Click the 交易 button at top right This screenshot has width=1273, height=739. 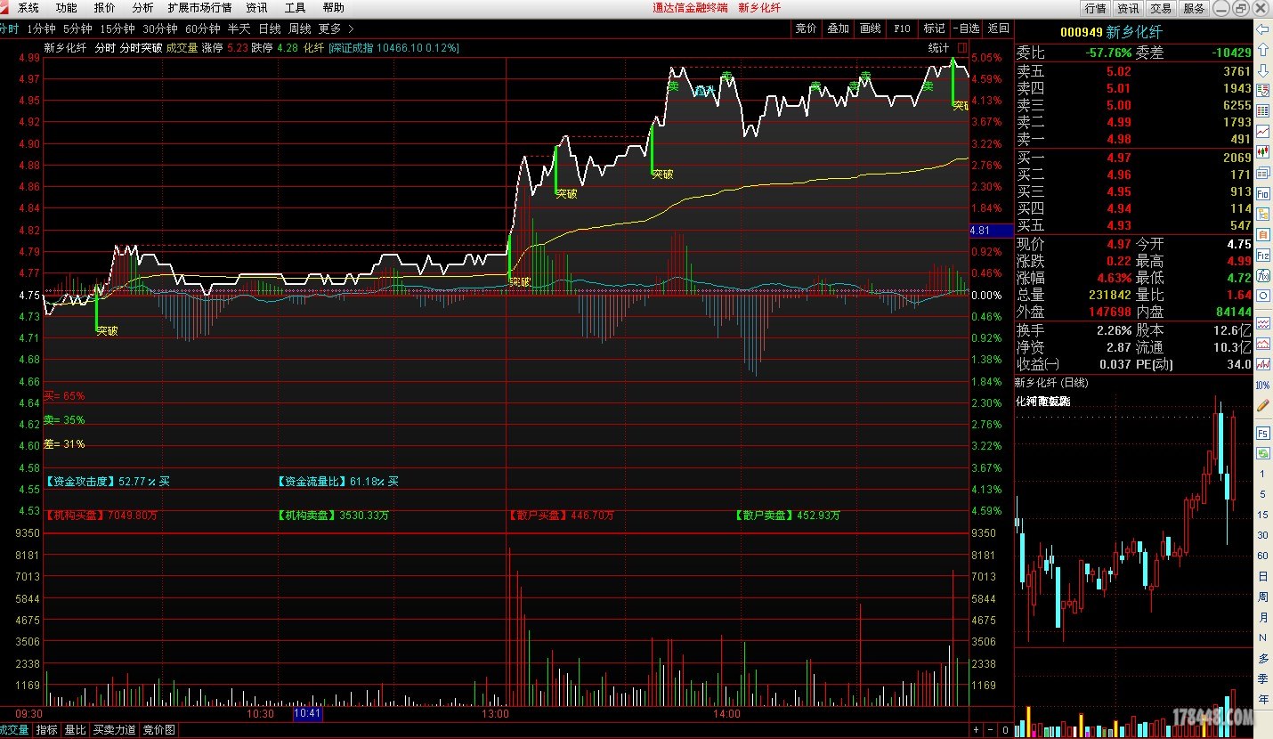[1161, 8]
